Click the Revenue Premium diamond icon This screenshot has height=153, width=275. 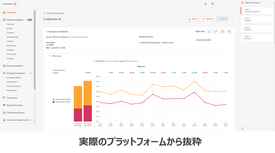pyautogui.click(x=4, y=105)
